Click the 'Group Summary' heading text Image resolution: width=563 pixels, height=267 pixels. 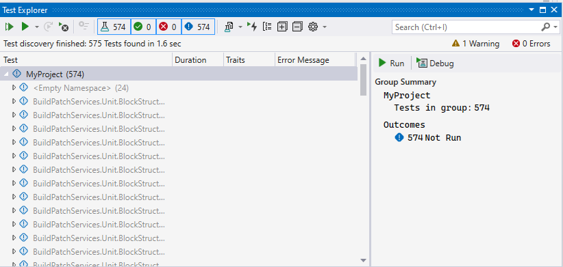[405, 82]
